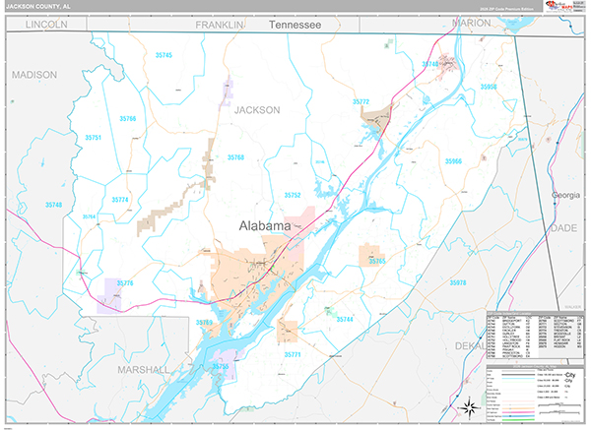Click the MARION county label
Viewport: 591px width, 430px height.
tap(472, 23)
